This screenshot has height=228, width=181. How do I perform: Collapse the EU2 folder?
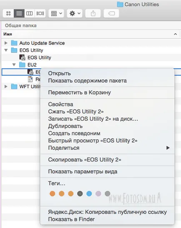[x=14, y=65]
